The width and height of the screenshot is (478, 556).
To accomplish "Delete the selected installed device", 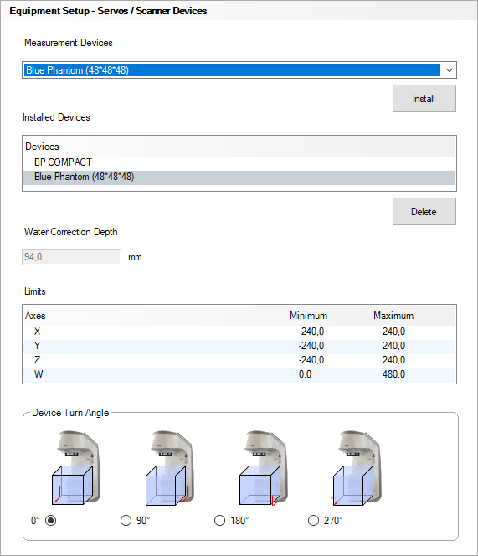I will pyautogui.click(x=424, y=212).
